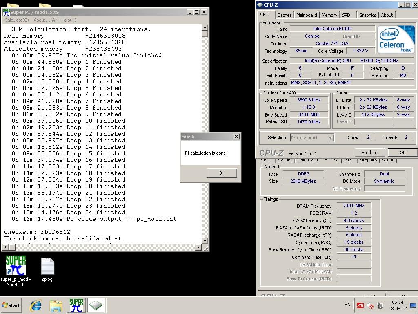Click the memory Size 2048 MBytes field
This screenshot has height=314, width=418.
[303, 181]
